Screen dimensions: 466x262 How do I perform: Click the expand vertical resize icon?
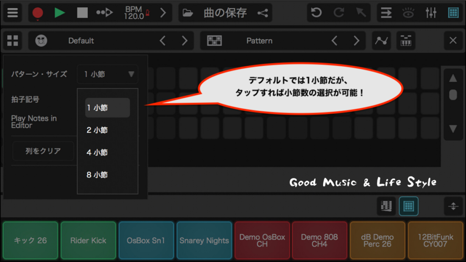point(453,206)
